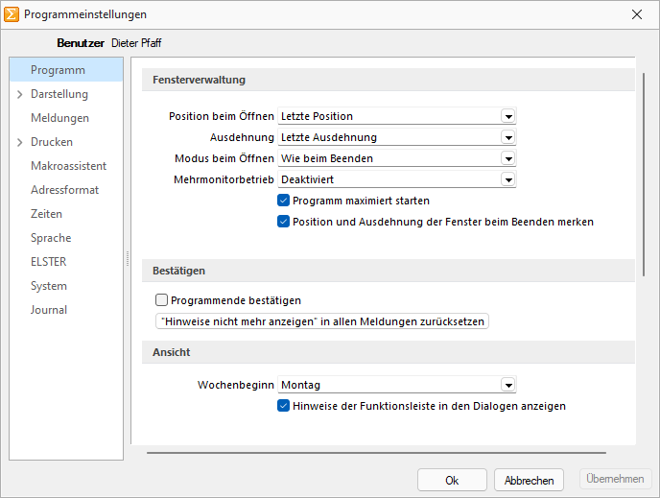Click the Abbrechen button

click(x=530, y=481)
